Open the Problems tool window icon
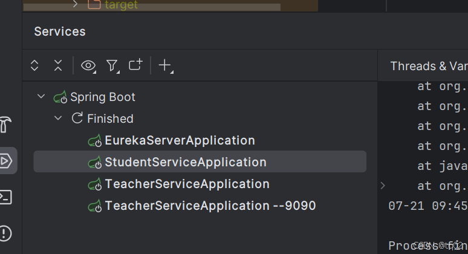Image resolution: width=468 pixels, height=254 pixels. [x=5, y=233]
